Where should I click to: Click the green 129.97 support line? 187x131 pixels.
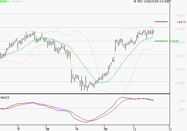[x=161, y=41]
